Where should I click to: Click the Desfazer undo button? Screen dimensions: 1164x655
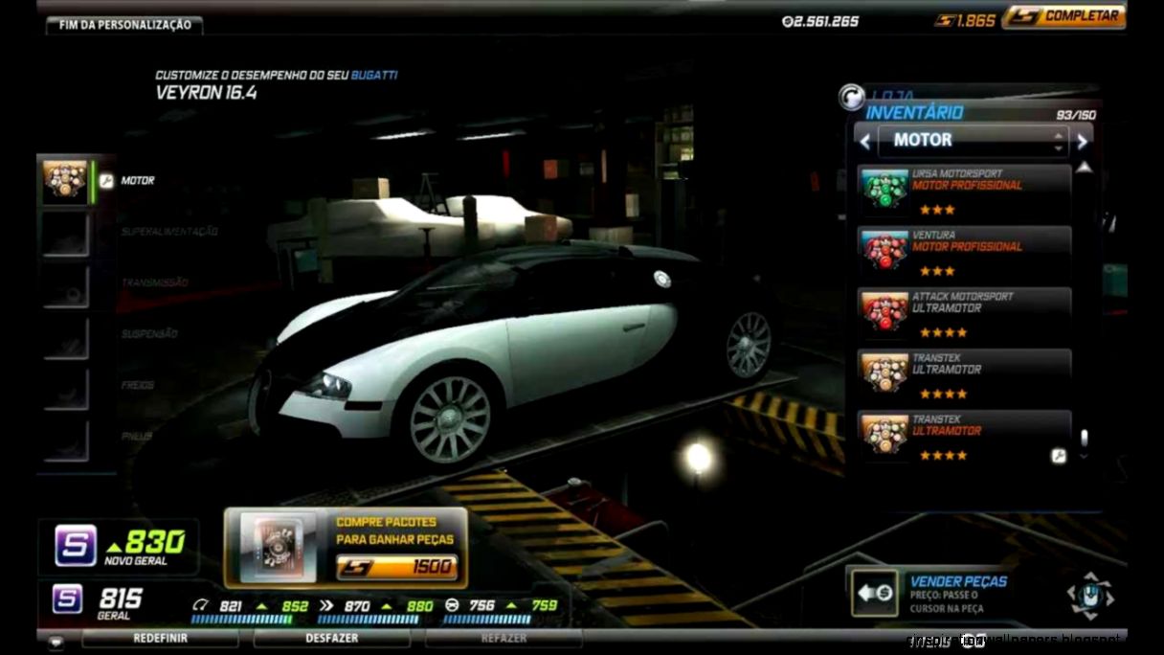[x=332, y=638]
